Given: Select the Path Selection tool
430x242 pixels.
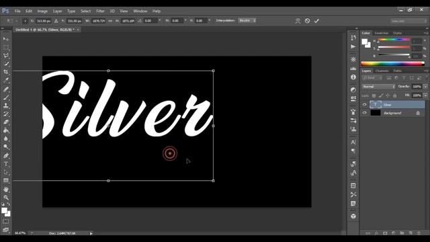Looking at the screenshot, I should point(6,172).
